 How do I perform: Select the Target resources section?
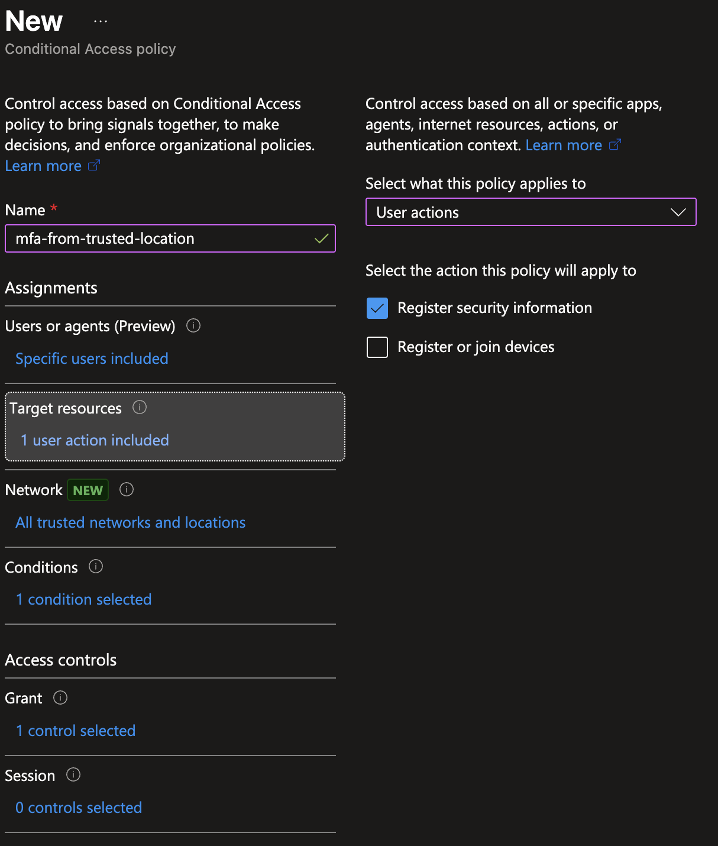(174, 426)
